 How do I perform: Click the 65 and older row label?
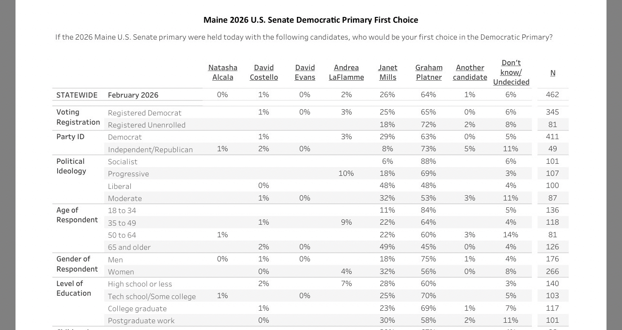[x=129, y=247]
